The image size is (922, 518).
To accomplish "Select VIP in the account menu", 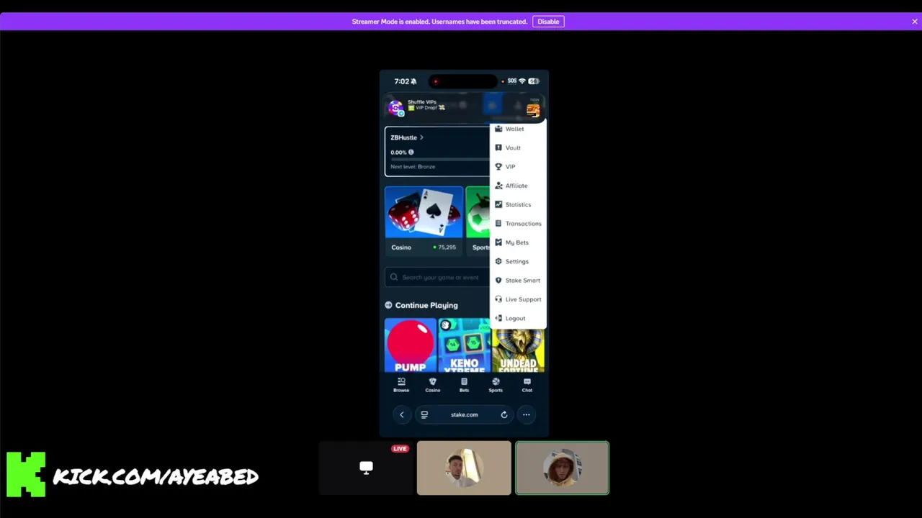I will point(518,166).
